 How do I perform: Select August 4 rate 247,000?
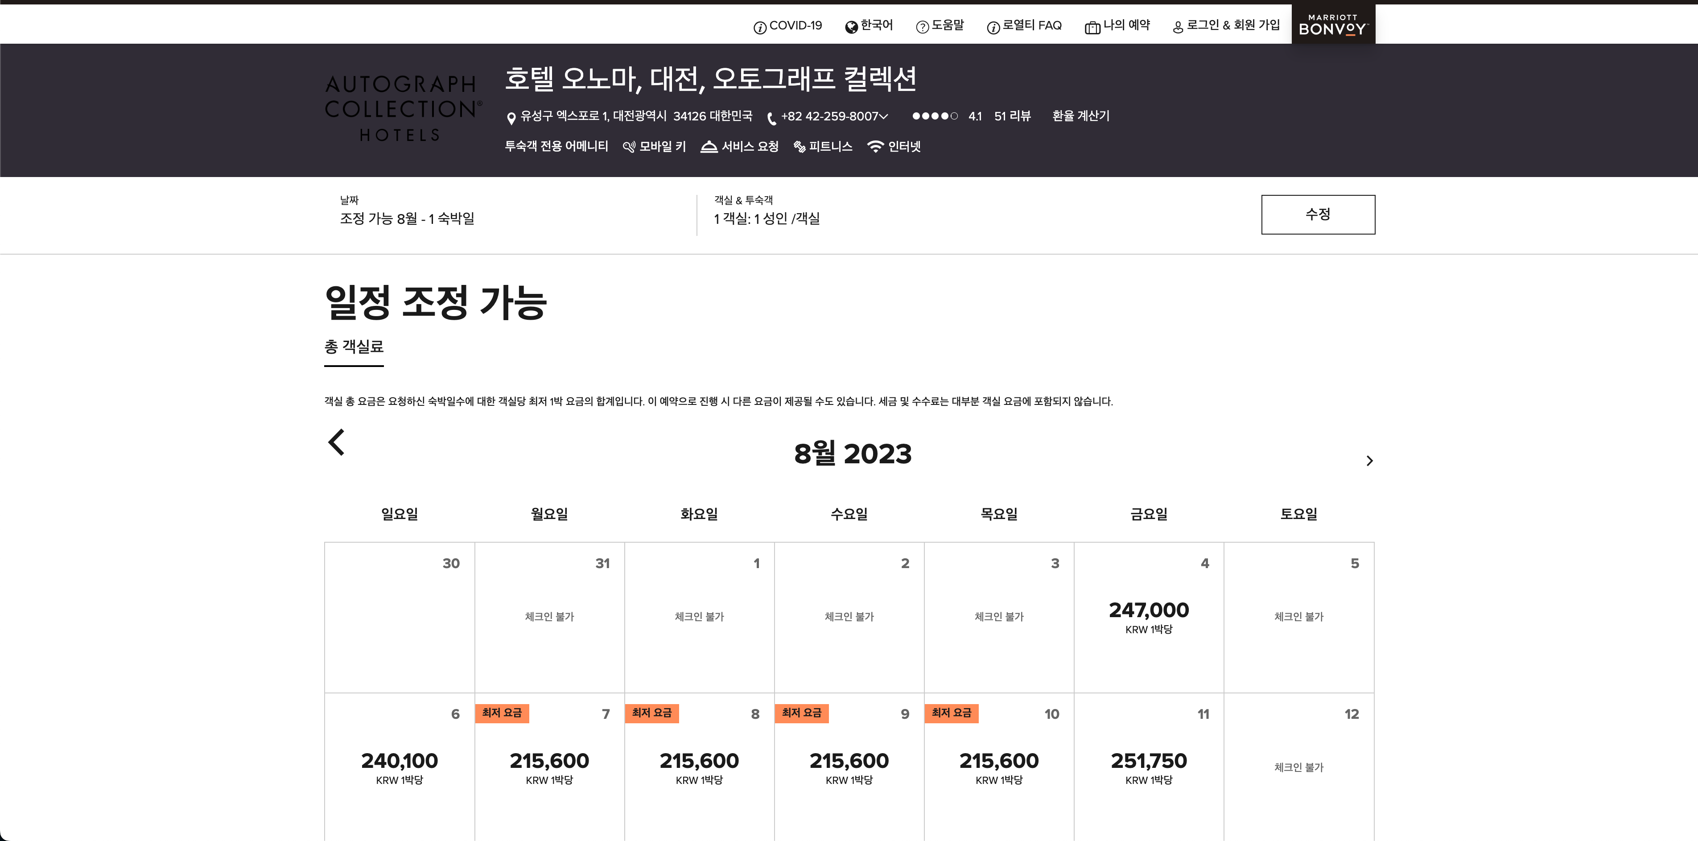point(1148,617)
